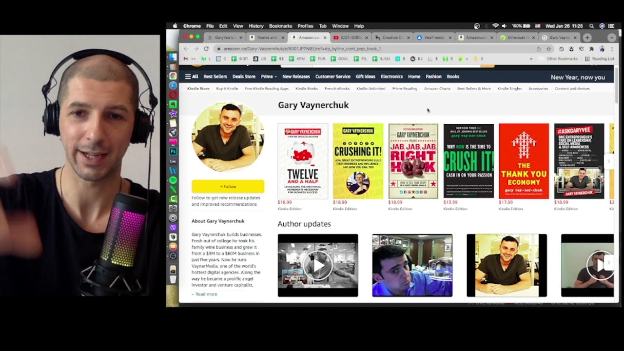
Task: Show next books in the carousel
Action: [x=608, y=161]
